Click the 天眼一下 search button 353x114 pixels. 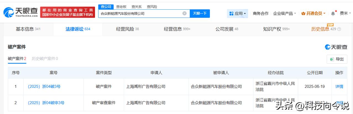(x=200, y=13)
